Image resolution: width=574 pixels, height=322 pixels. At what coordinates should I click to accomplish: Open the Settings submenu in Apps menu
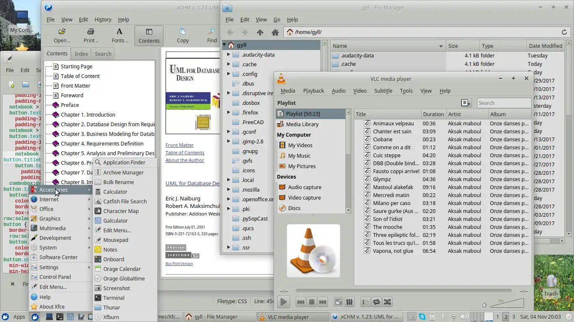pyautogui.click(x=61, y=267)
